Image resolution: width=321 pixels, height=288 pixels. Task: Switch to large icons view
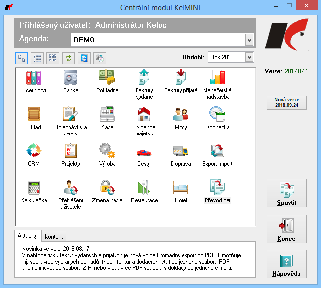coord(22,58)
